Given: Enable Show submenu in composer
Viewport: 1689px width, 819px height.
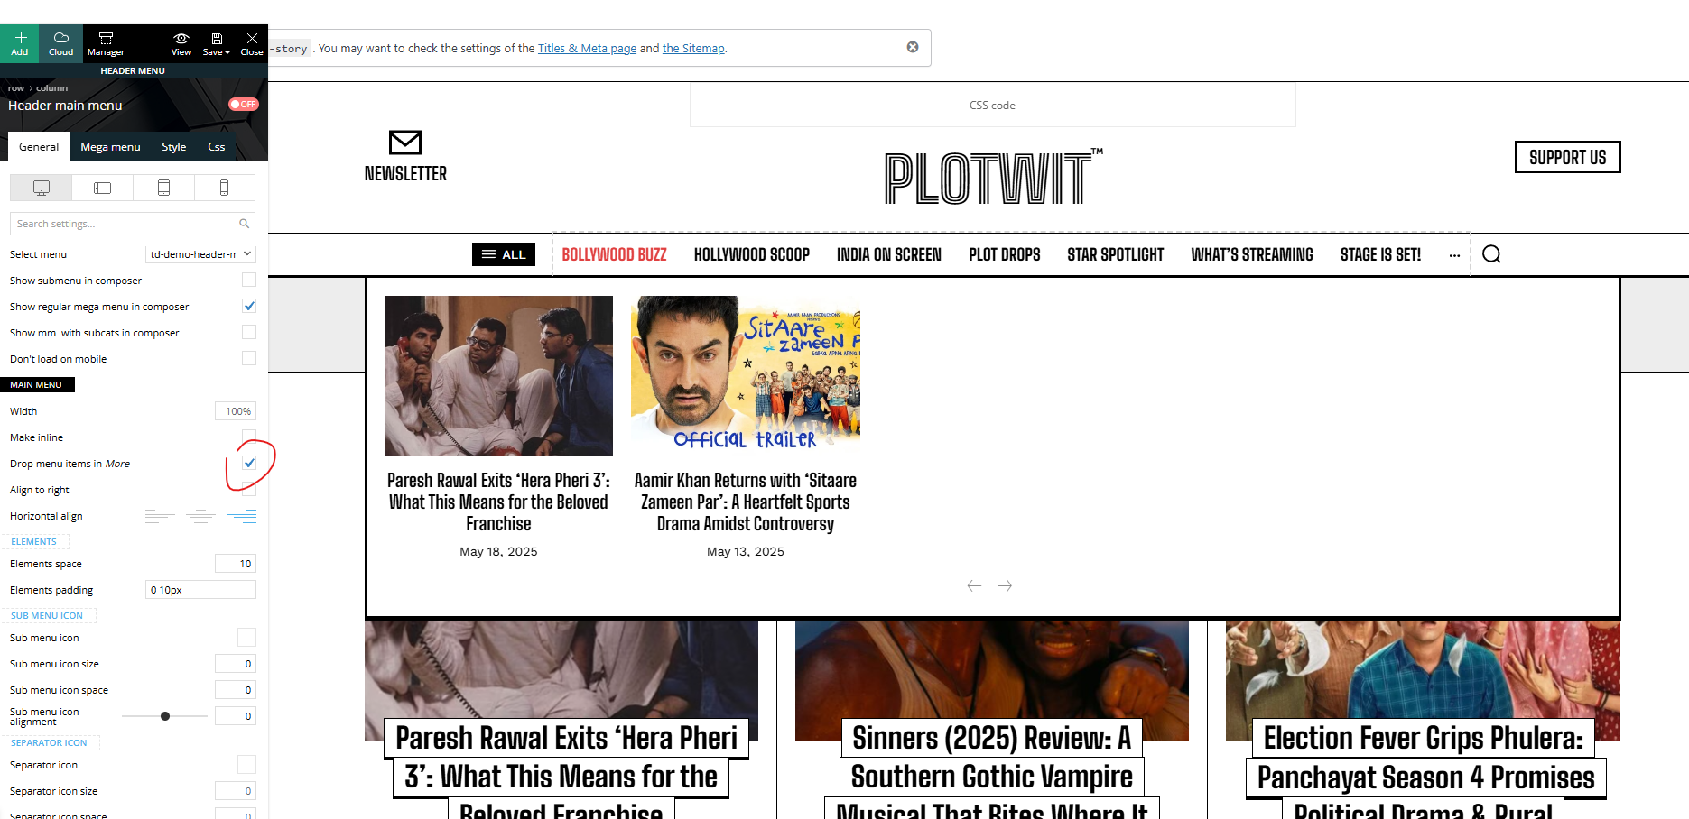Looking at the screenshot, I should [249, 280].
